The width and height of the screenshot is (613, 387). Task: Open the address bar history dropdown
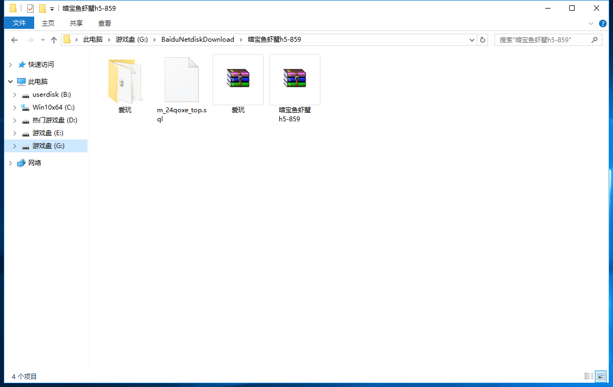tap(472, 40)
